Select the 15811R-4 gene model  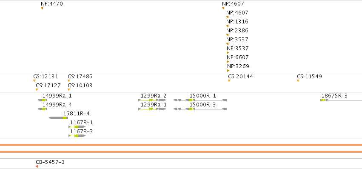pos(59,118)
